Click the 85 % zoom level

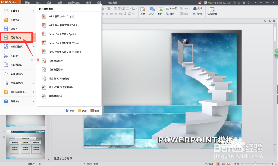236,164
